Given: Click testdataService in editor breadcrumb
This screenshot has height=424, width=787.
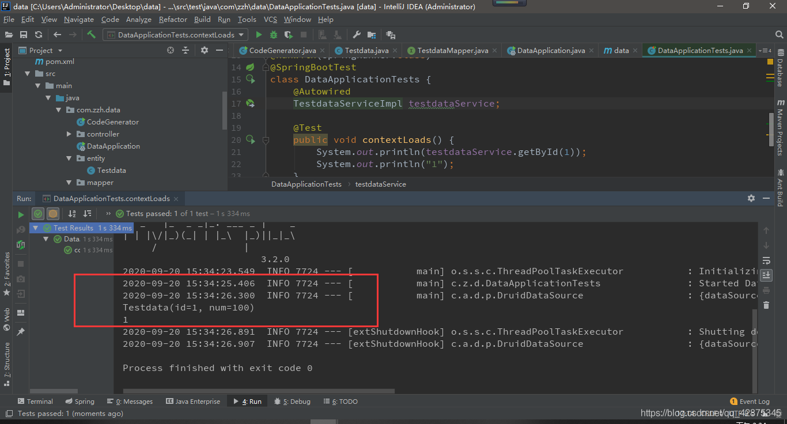Looking at the screenshot, I should [x=380, y=184].
